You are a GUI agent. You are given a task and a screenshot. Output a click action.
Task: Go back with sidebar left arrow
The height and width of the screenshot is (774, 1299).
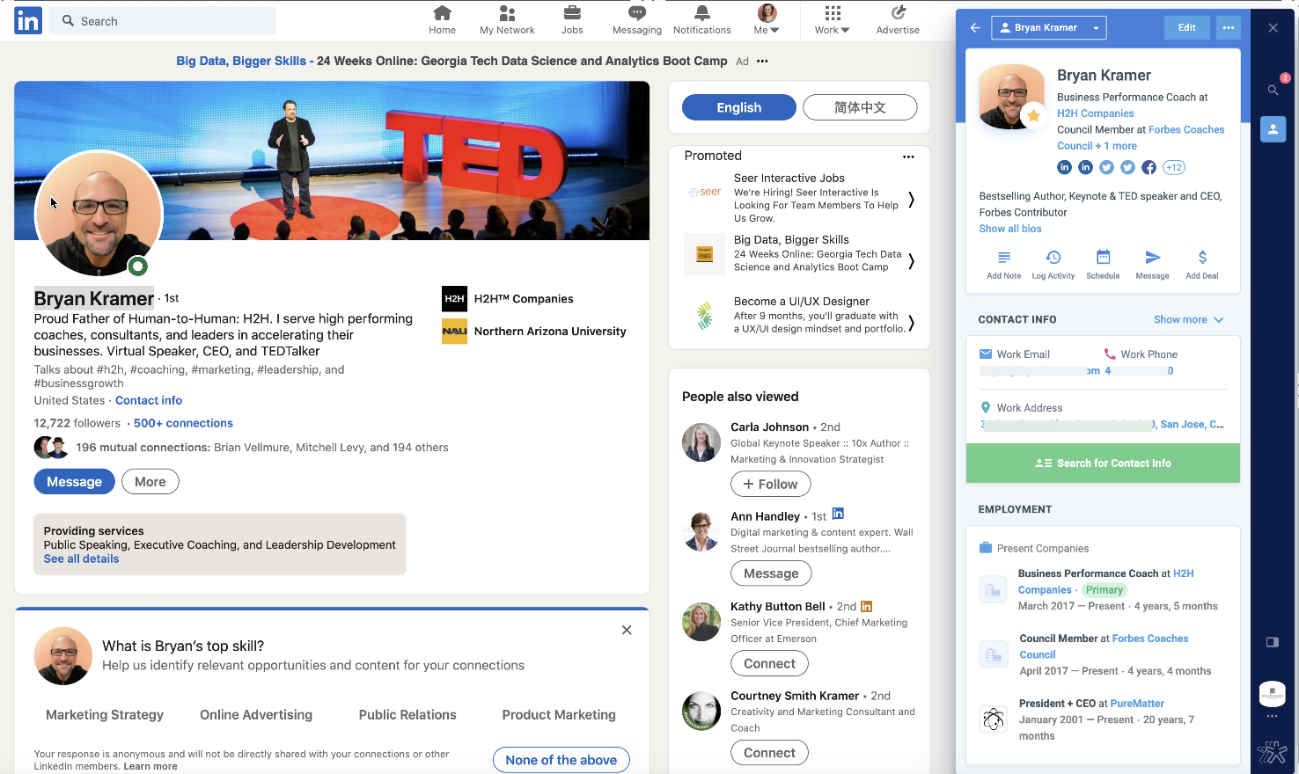pos(975,27)
